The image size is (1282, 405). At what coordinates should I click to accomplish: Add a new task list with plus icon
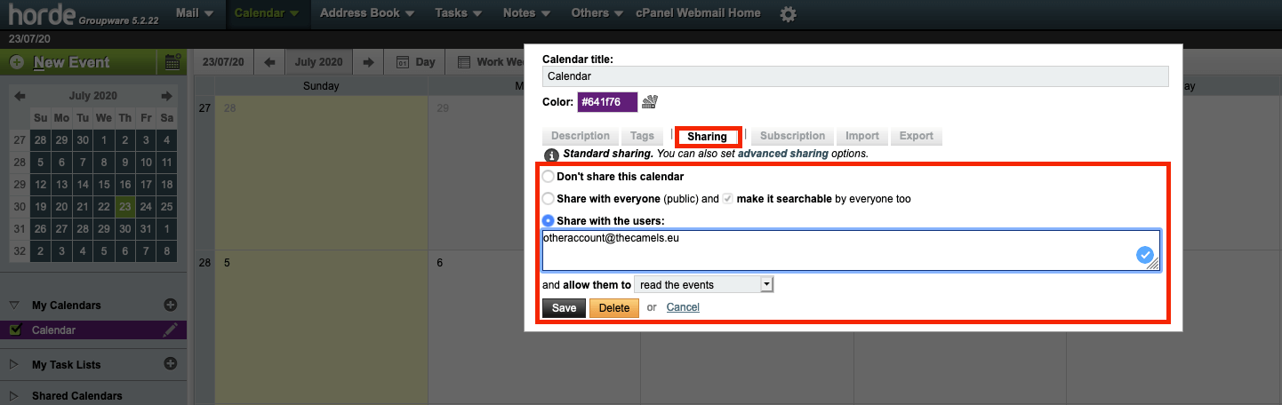coord(171,364)
